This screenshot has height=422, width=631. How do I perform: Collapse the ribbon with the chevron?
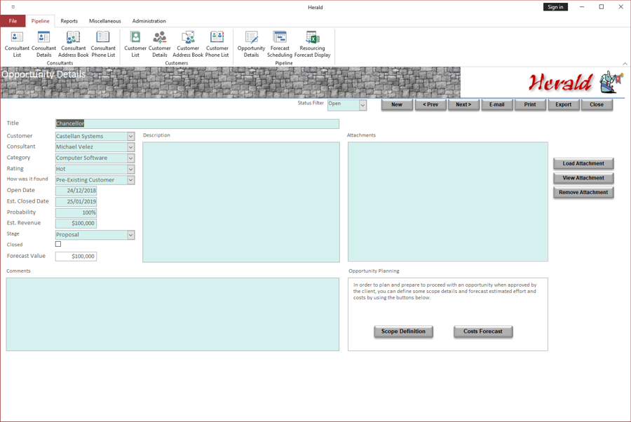(x=625, y=64)
